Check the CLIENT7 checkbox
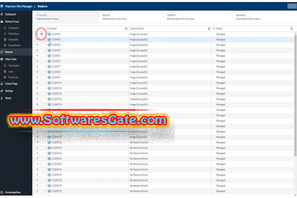The width and height of the screenshot is (297, 198). (x=42, y=66)
